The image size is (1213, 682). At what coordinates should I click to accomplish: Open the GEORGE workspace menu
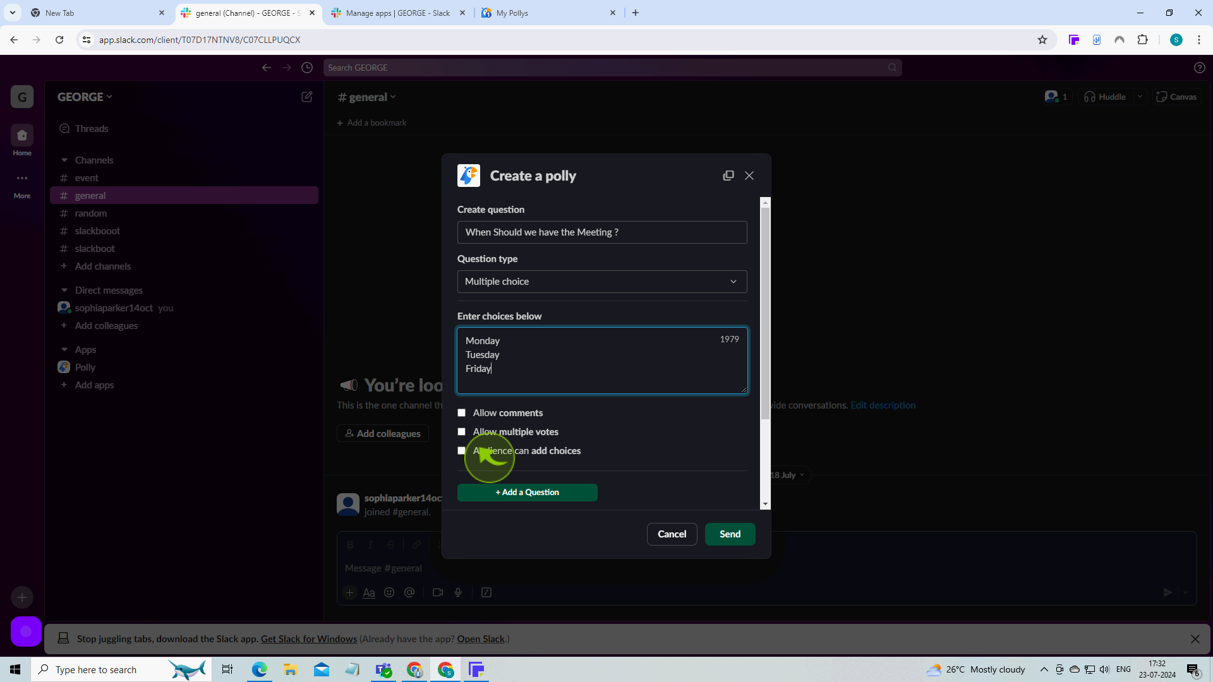(85, 97)
